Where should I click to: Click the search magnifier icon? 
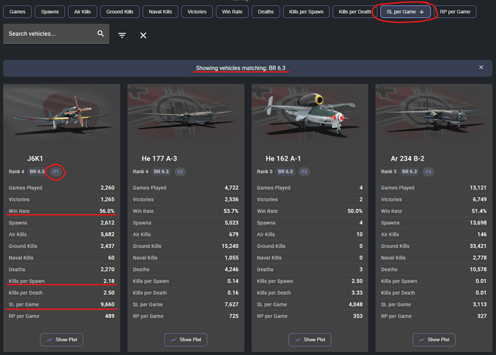[x=101, y=34]
